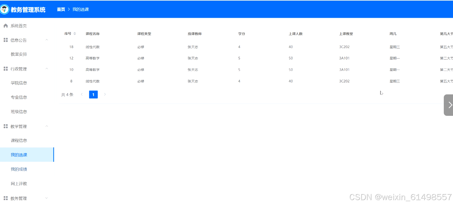
Task: Click the grid icon next to 教学管理
Action: click(5, 126)
